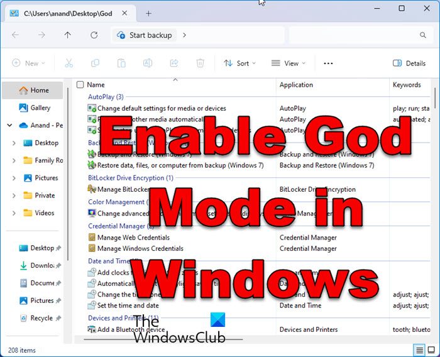Click the vertical scrollbar of file list
Viewport: 440px width, 357px height.
pyautogui.click(x=435, y=98)
